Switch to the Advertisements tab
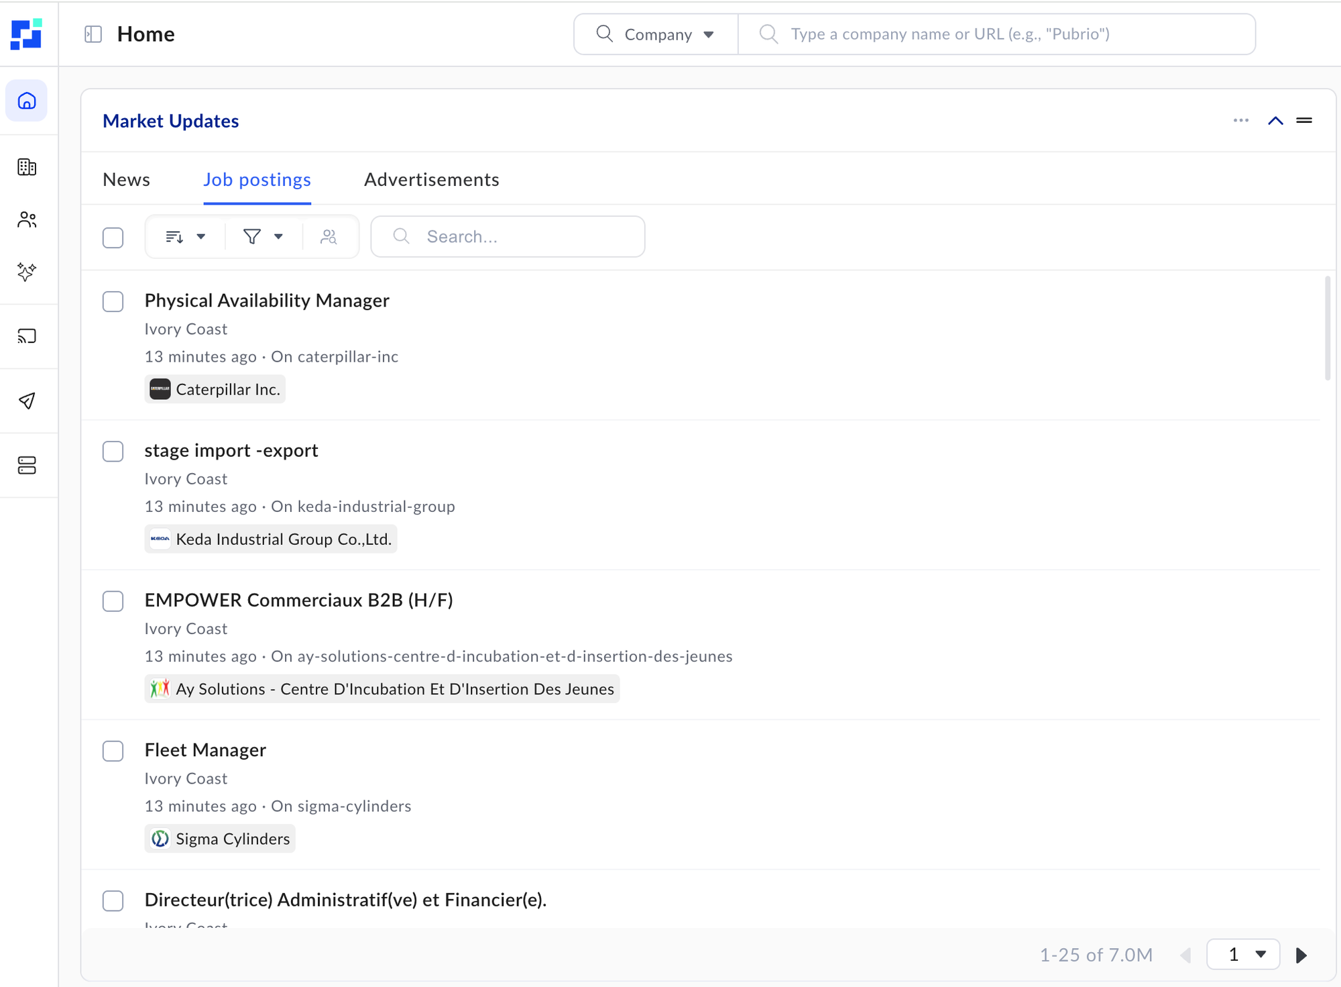The width and height of the screenshot is (1341, 987). (x=431, y=180)
